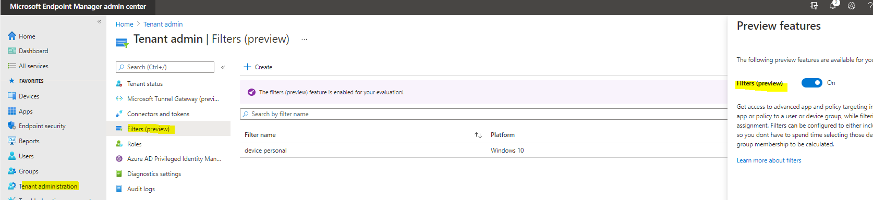The width and height of the screenshot is (873, 200).
Task: Open portal settings gear in header
Action: 852,6
